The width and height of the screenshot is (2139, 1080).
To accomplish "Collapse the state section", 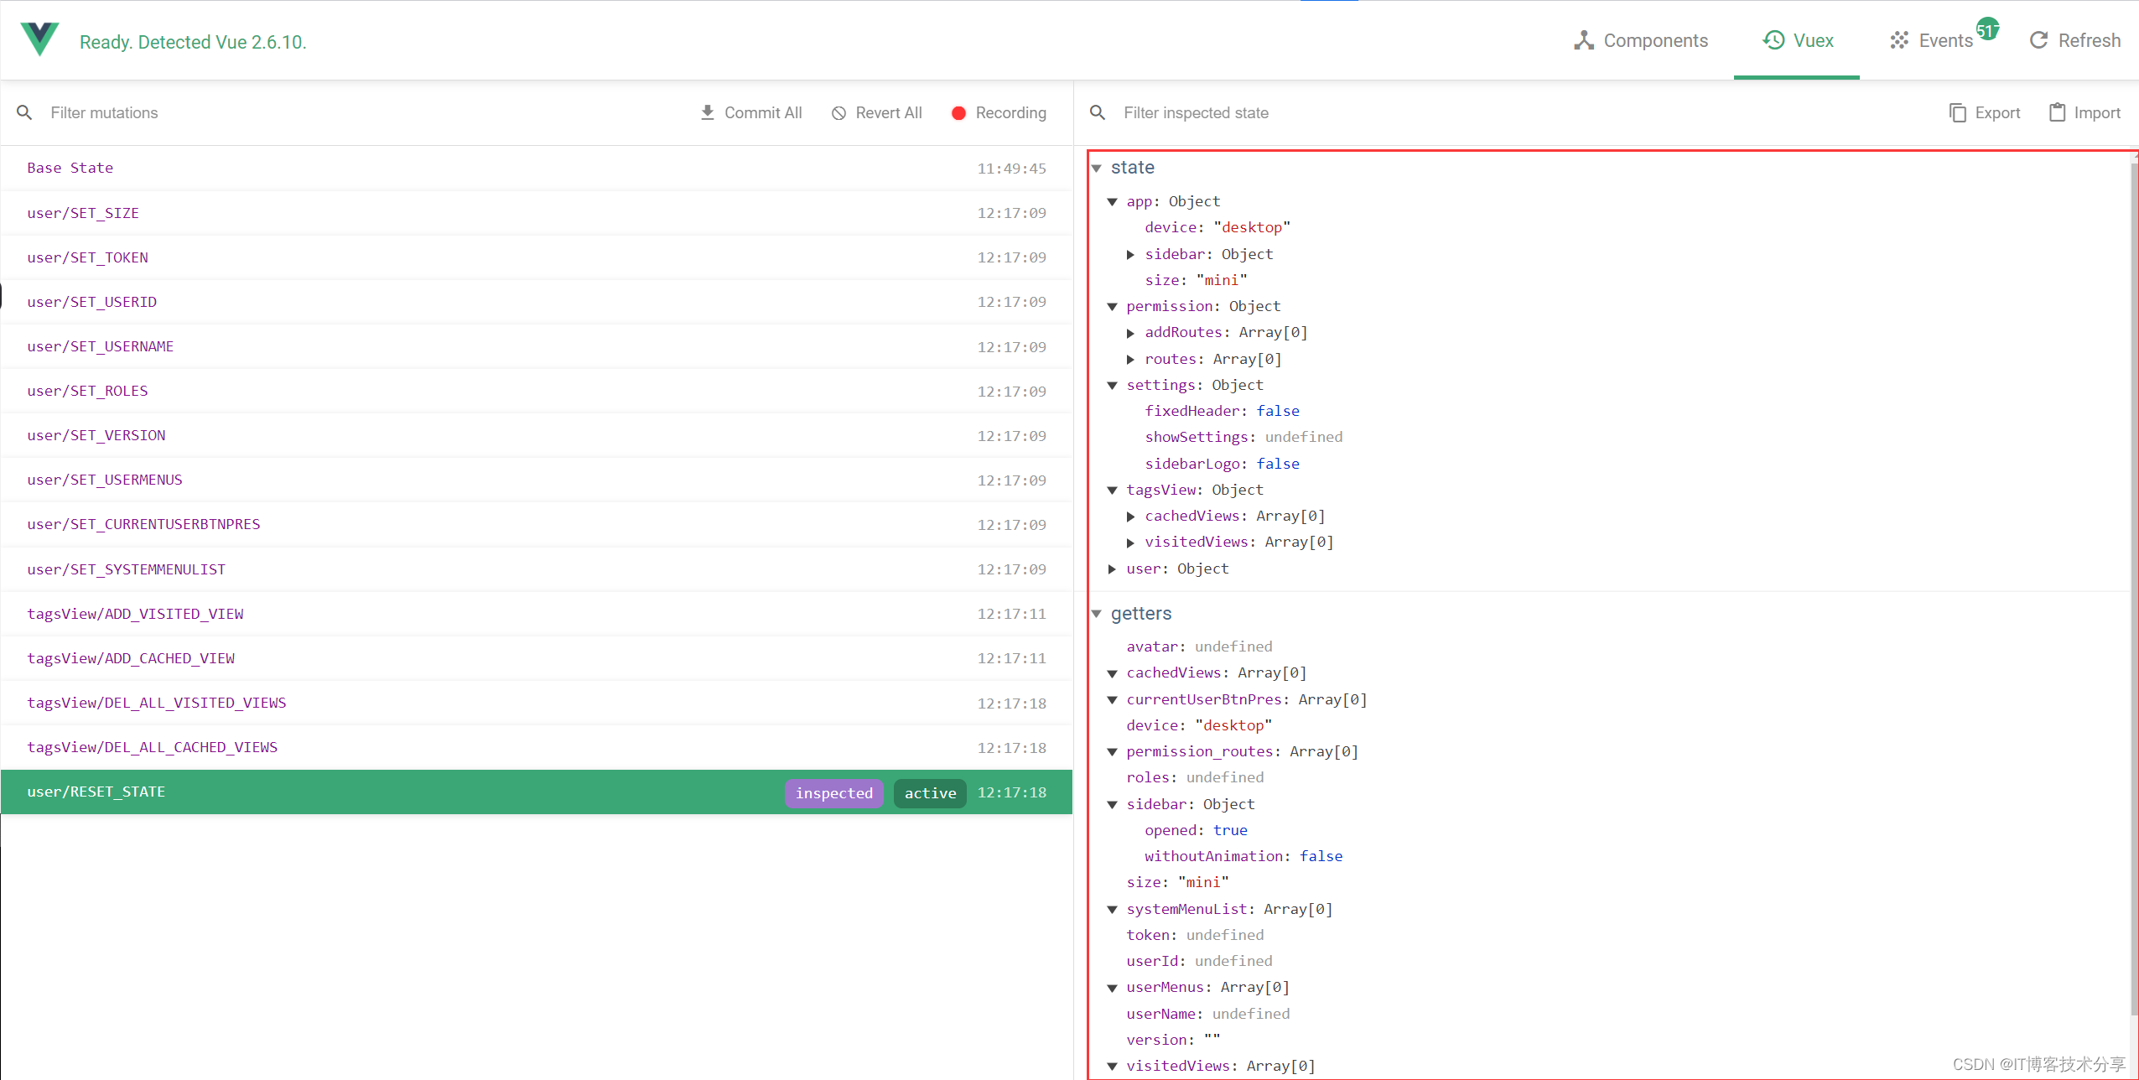I will pos(1098,168).
